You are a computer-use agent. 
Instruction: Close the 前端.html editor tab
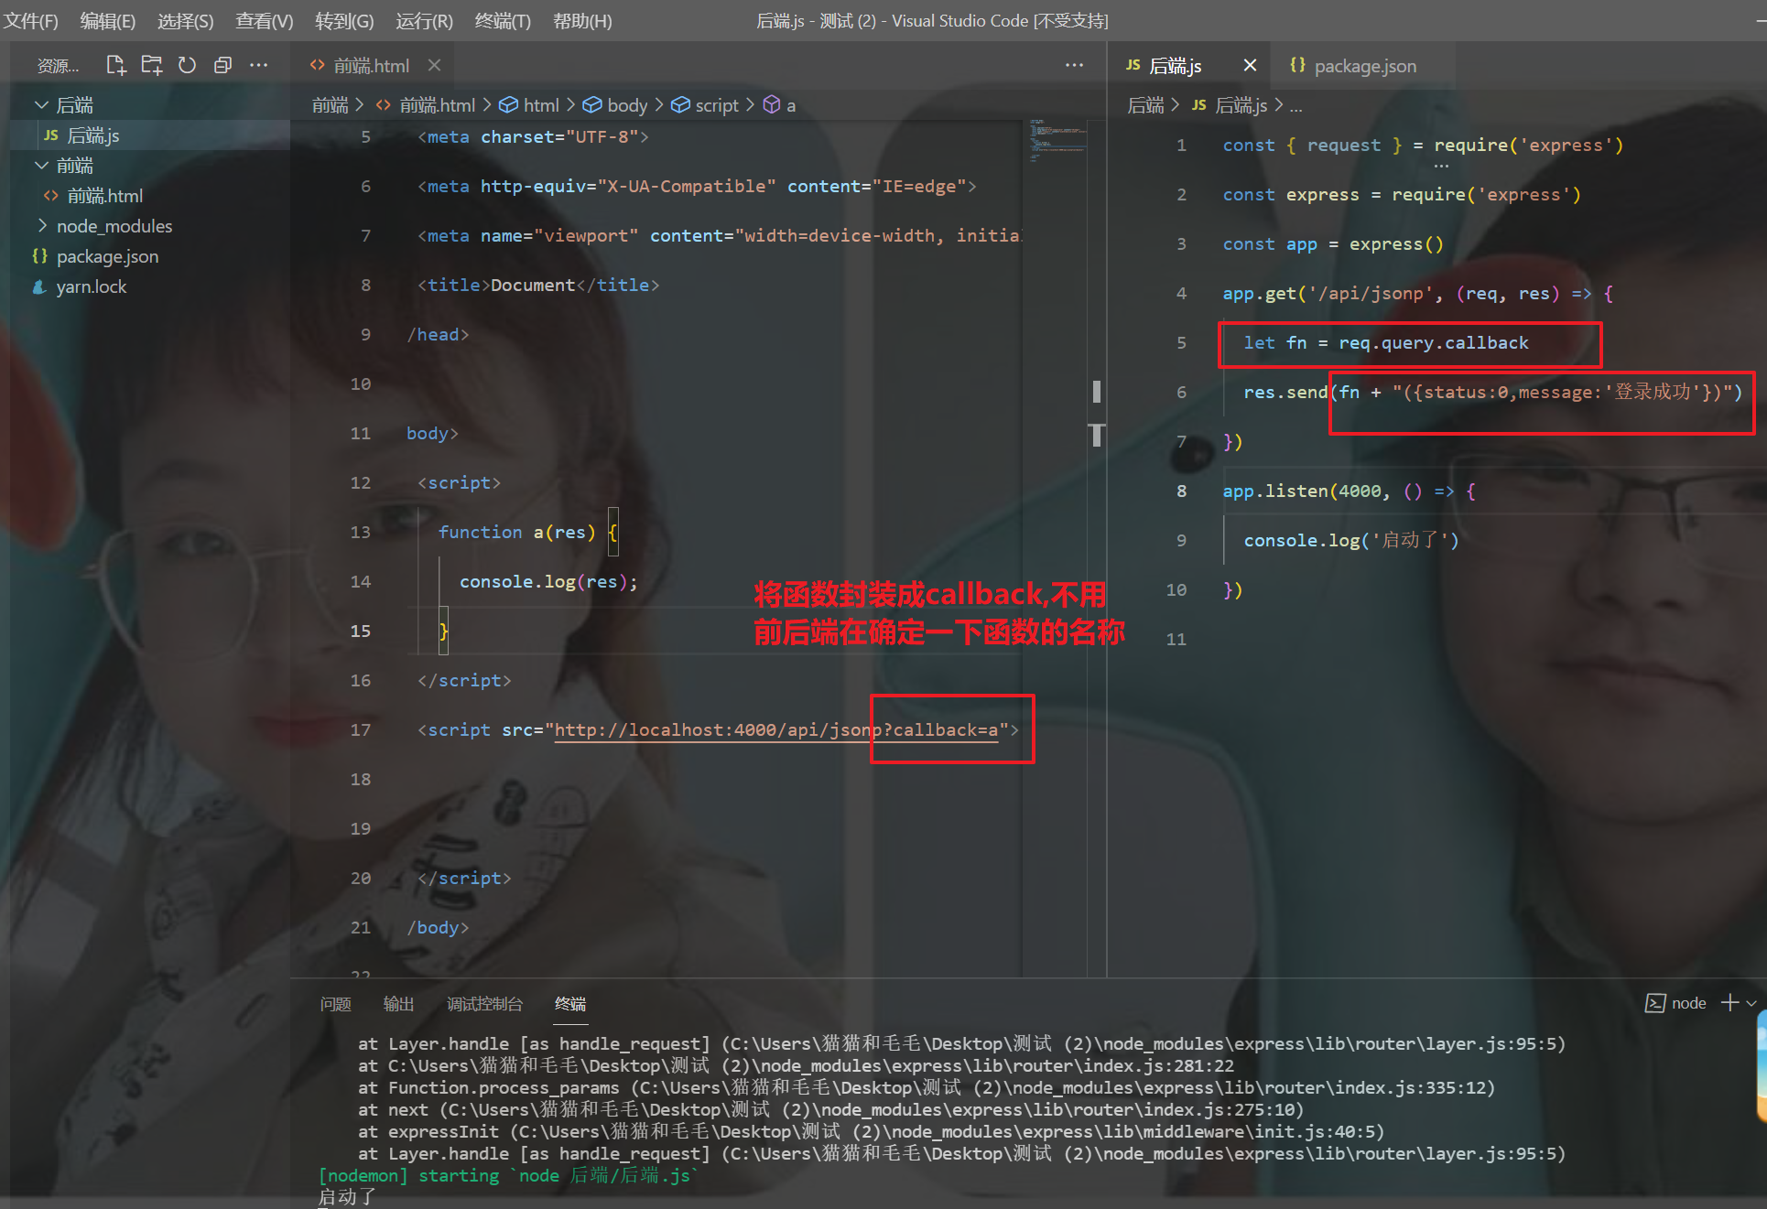[434, 65]
